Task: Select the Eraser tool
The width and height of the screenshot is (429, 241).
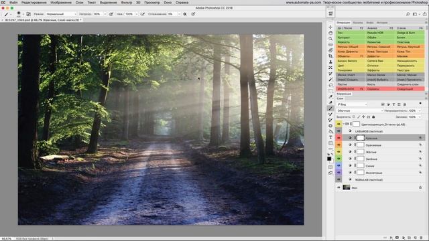Action: (x=330, y=102)
